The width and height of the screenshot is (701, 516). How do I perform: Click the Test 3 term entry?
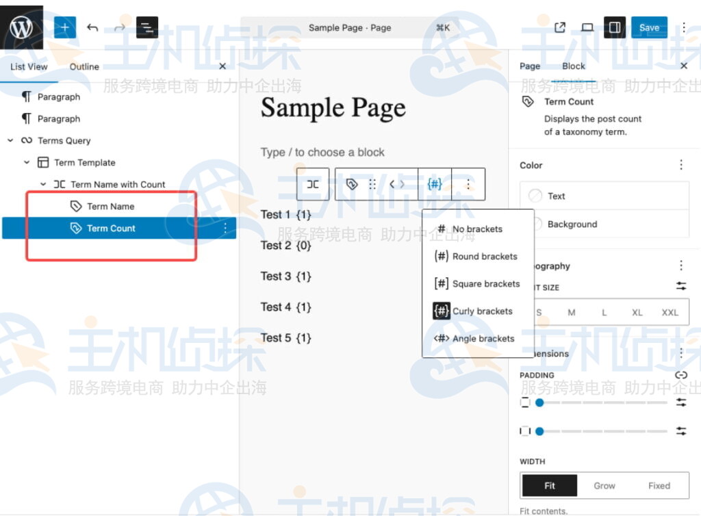285,276
